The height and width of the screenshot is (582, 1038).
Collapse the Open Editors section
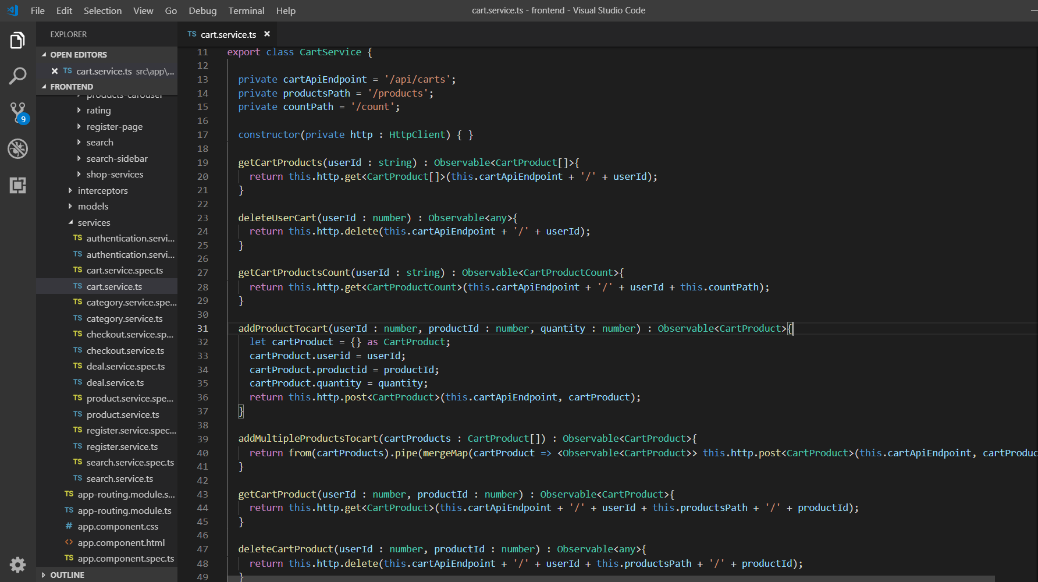44,55
